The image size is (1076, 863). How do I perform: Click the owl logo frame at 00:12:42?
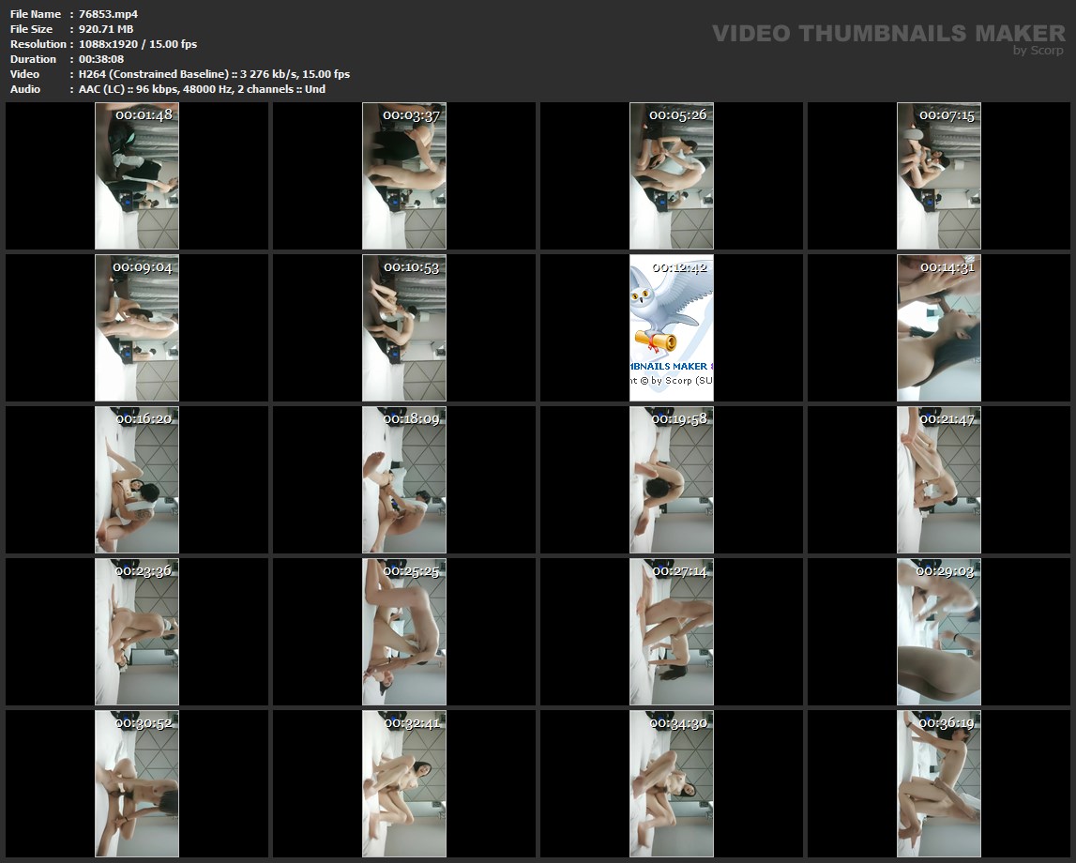(x=672, y=327)
